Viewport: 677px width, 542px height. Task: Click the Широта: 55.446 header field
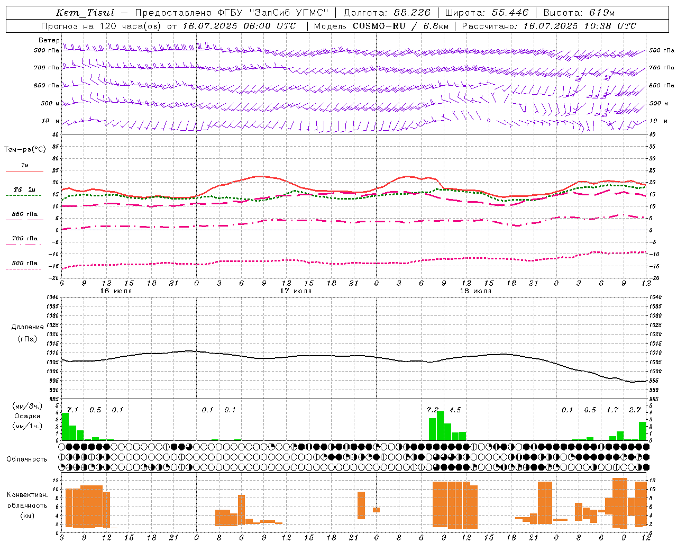[x=487, y=13]
